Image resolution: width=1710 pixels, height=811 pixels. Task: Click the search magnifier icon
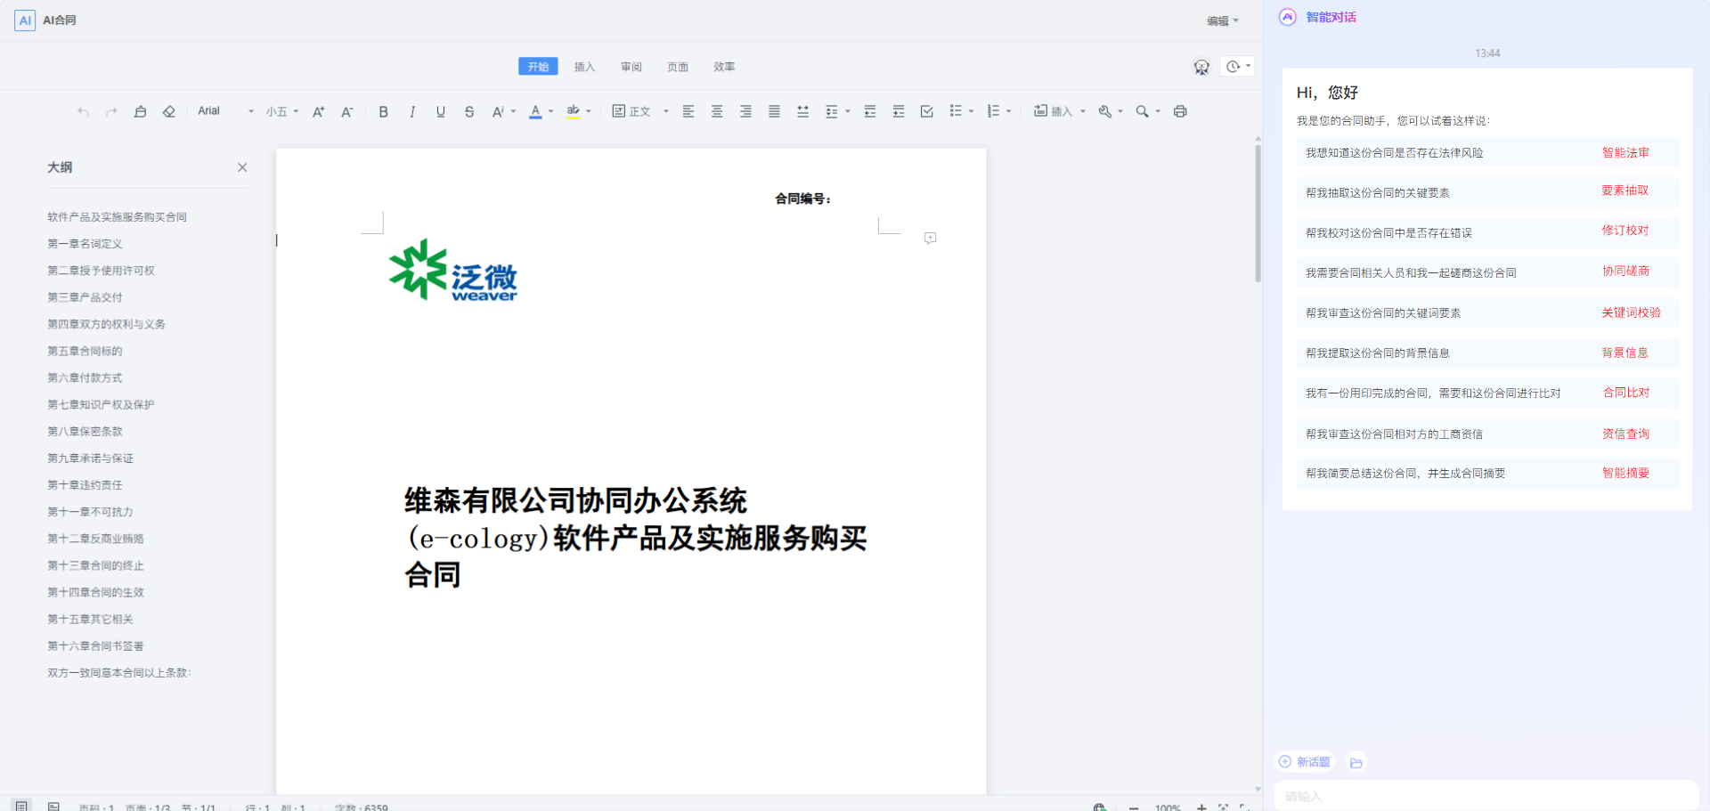[x=1142, y=111]
